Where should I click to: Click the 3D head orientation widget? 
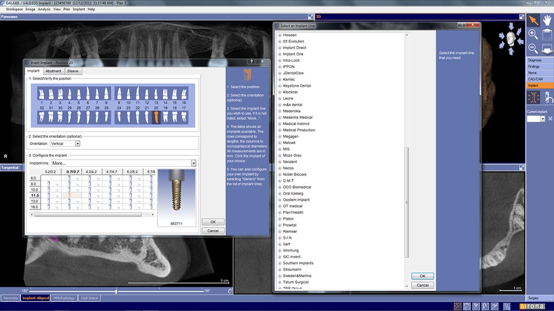click(511, 38)
